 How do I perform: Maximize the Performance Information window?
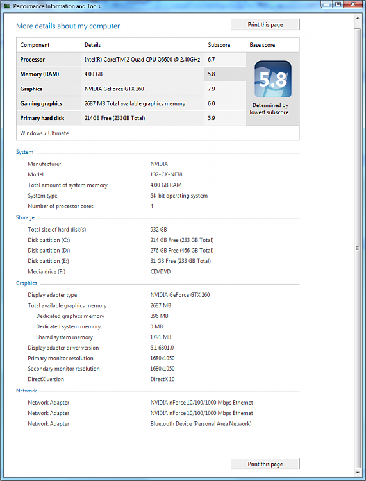(338, 4)
